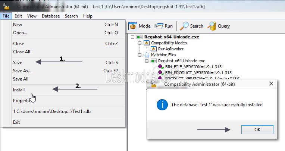Click the Compatibility Modes node icon
Viewport: 285px width, 151px height.
147,43
